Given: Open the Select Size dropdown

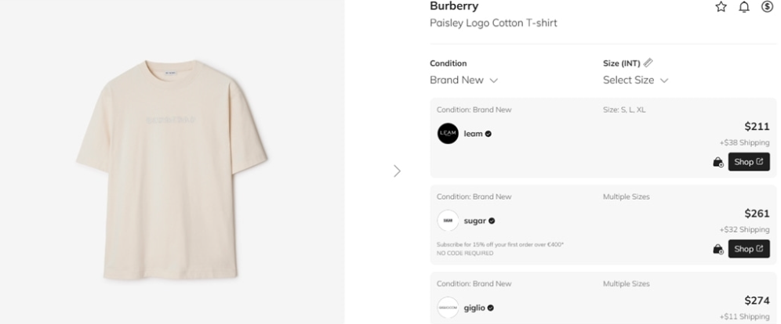Looking at the screenshot, I should click(x=635, y=81).
